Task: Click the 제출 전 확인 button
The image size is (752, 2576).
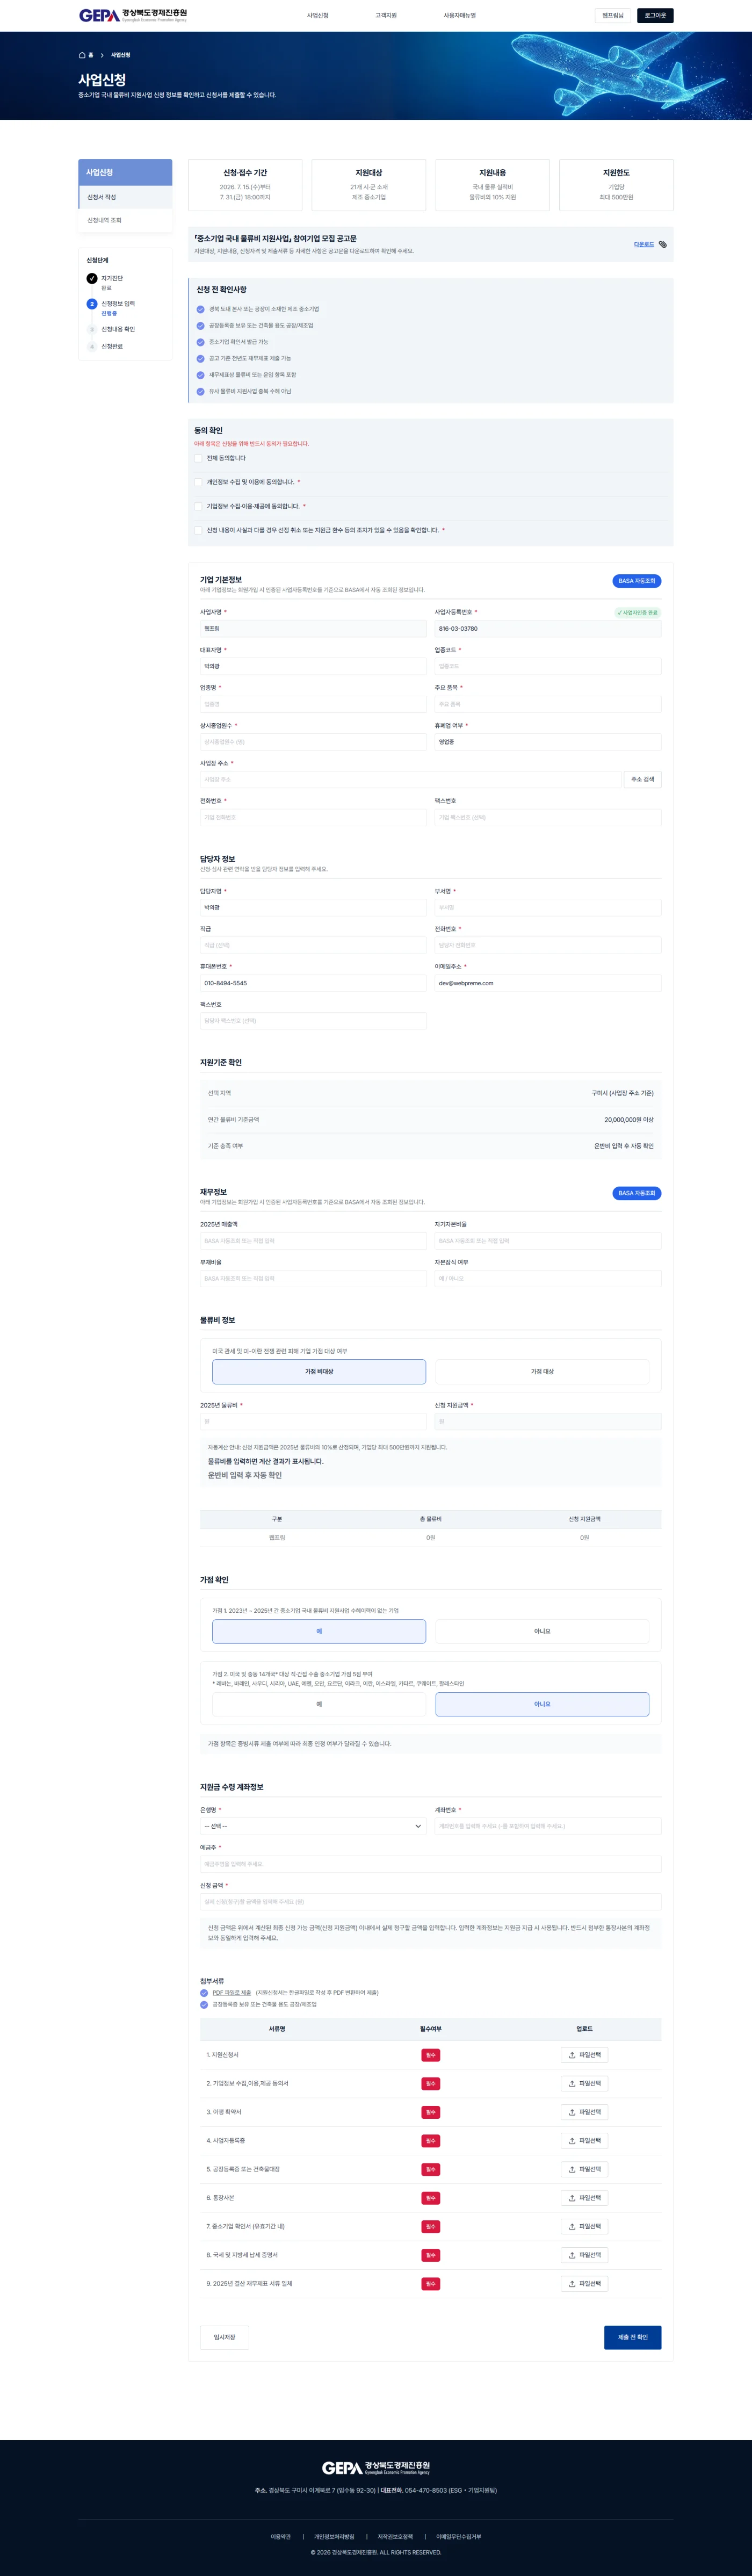Action: pos(632,2337)
